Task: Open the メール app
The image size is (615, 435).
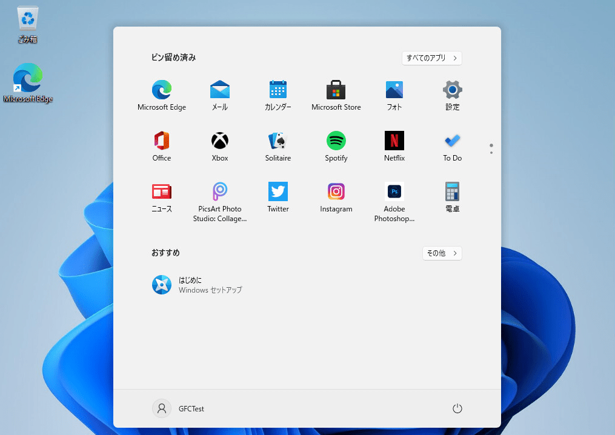Action: click(219, 95)
